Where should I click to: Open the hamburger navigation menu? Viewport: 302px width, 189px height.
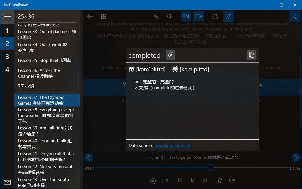7,17
